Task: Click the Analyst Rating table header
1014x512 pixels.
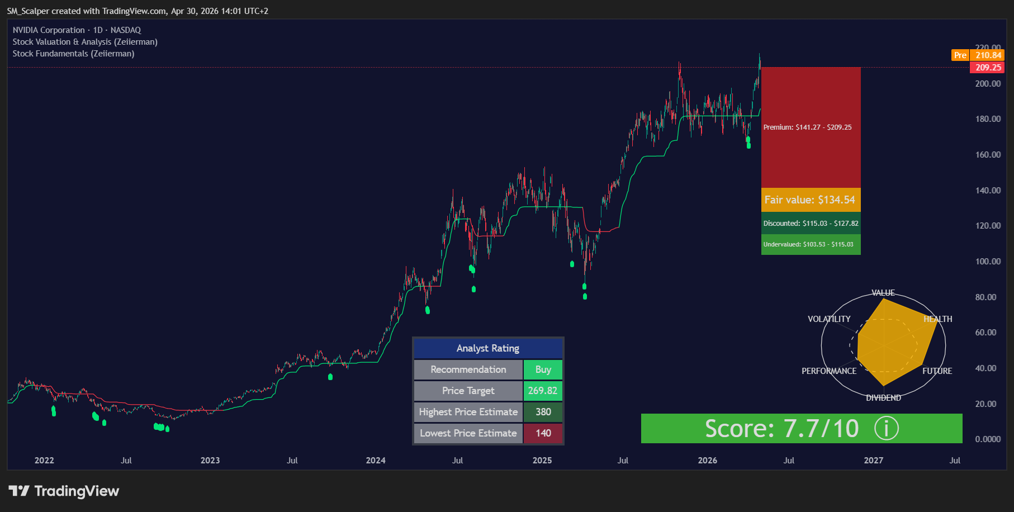Action: (x=488, y=348)
